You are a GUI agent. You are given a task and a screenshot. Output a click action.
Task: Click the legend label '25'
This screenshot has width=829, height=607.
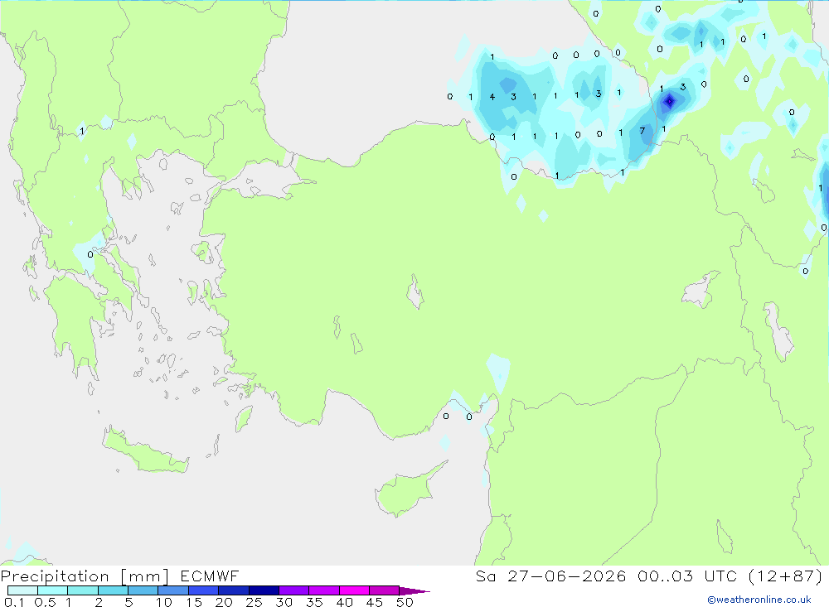point(255,602)
